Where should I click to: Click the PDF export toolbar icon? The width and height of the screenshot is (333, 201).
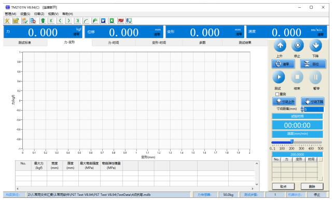121,21
